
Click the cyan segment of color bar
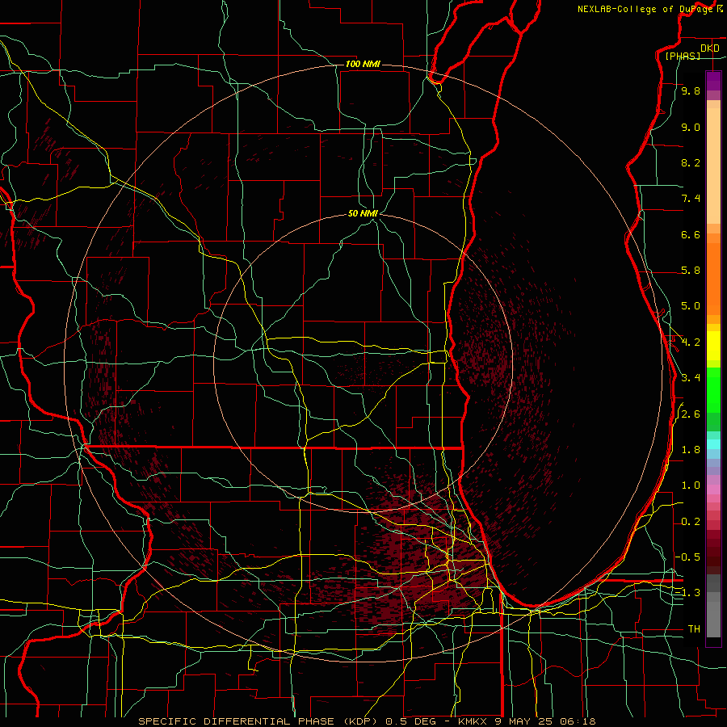(x=713, y=444)
